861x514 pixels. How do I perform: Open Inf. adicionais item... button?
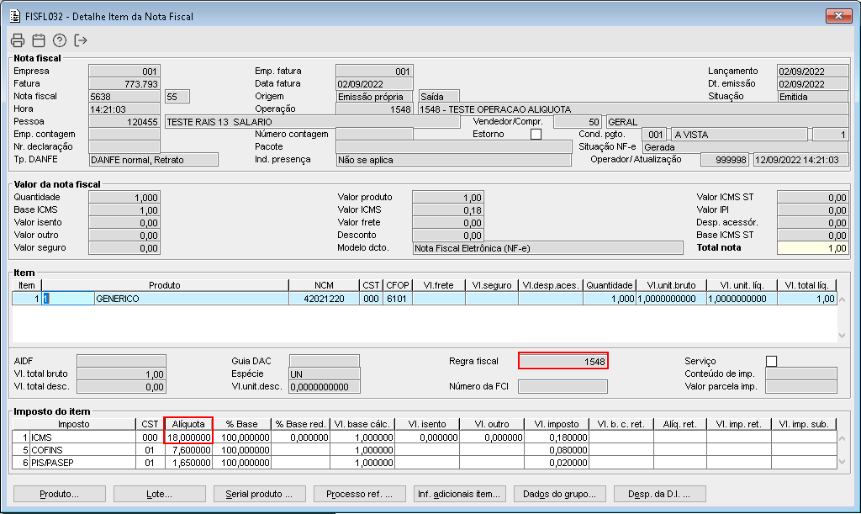click(x=459, y=494)
